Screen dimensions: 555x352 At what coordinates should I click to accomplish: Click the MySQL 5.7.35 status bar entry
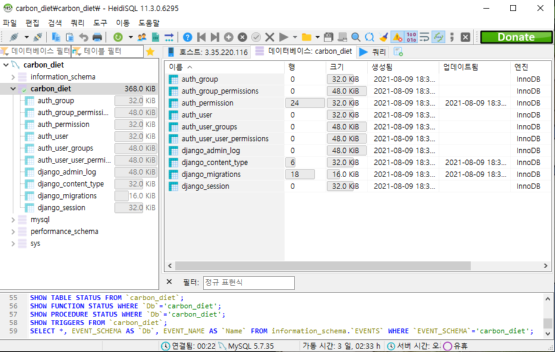tap(250, 346)
